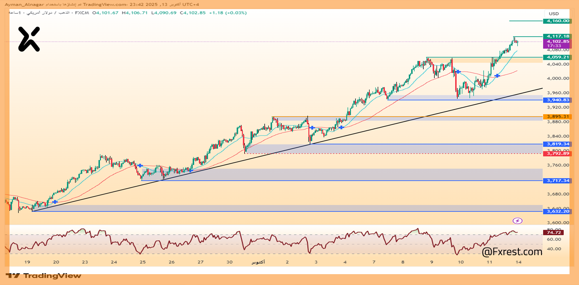Viewport: 579px width, 285px height.
Task: Select the 4,117.18 green price label
Action: click(558, 36)
